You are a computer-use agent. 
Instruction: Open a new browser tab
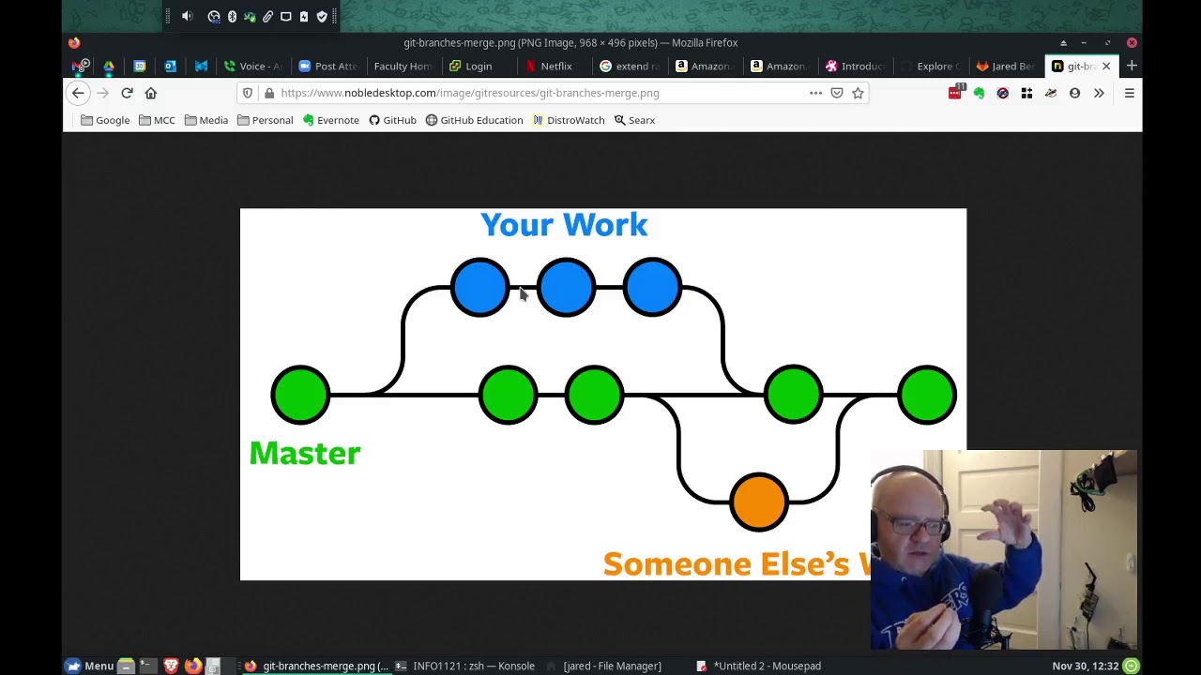click(1132, 66)
